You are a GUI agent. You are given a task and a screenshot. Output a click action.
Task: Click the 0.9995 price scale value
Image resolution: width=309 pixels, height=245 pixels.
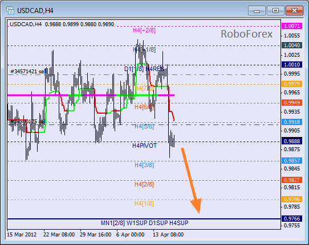click(292, 74)
